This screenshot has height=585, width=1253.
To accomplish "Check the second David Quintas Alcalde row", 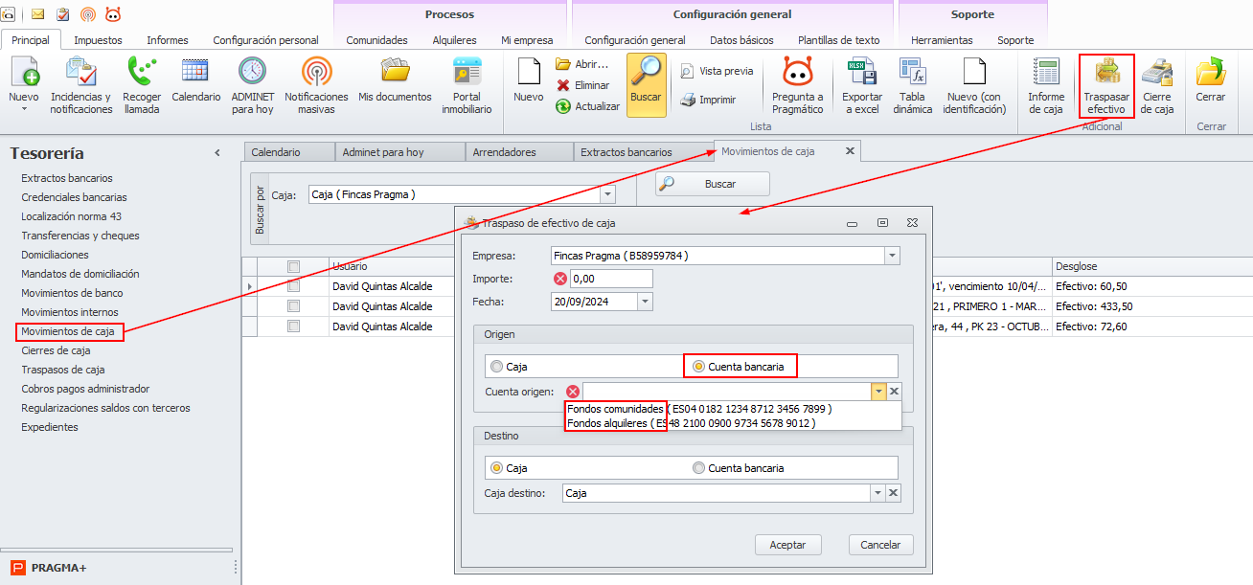I will point(293,306).
